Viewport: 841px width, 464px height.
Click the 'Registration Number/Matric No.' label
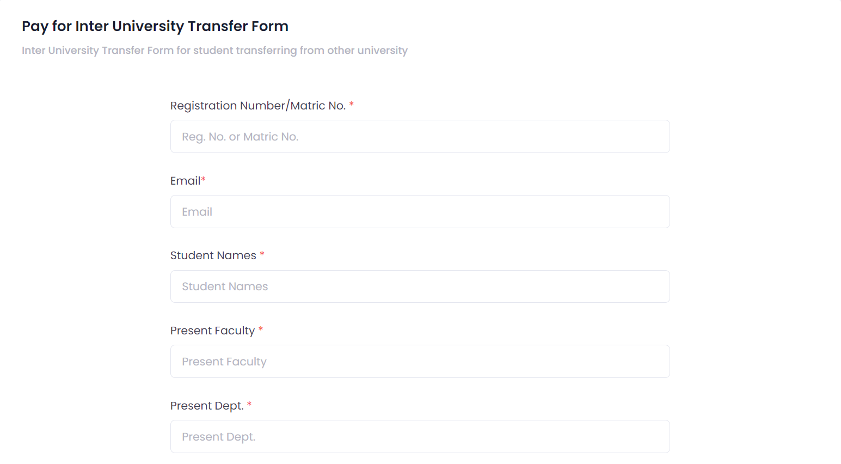(257, 105)
